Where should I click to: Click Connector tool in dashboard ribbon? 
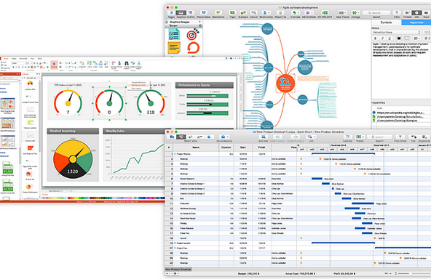pyautogui.click(x=82, y=65)
